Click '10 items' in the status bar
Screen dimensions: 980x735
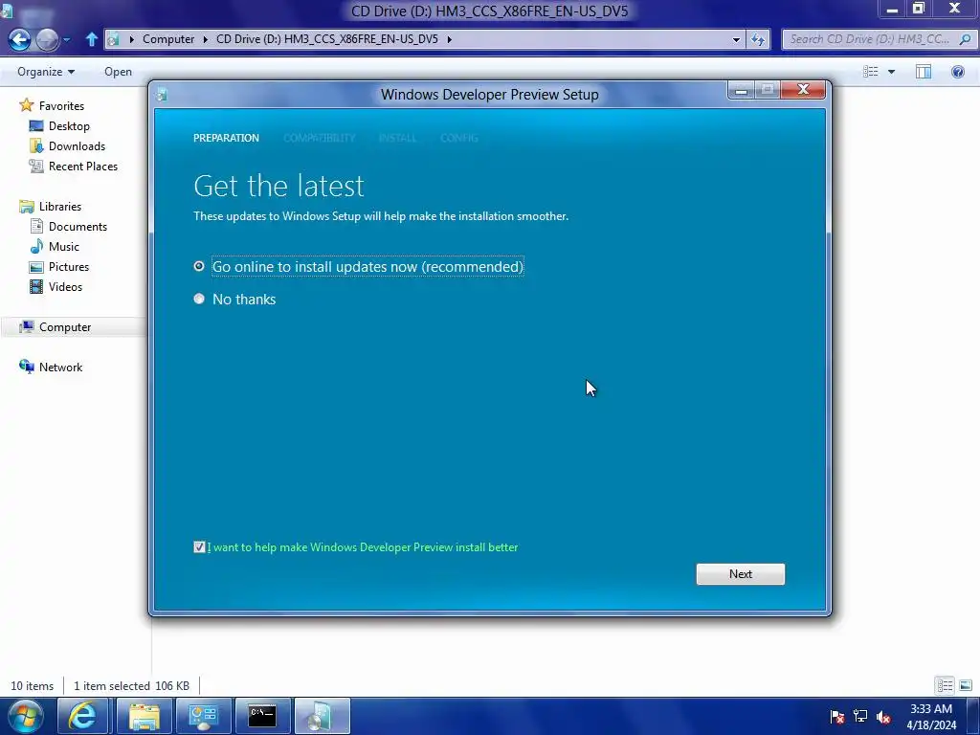[32, 685]
